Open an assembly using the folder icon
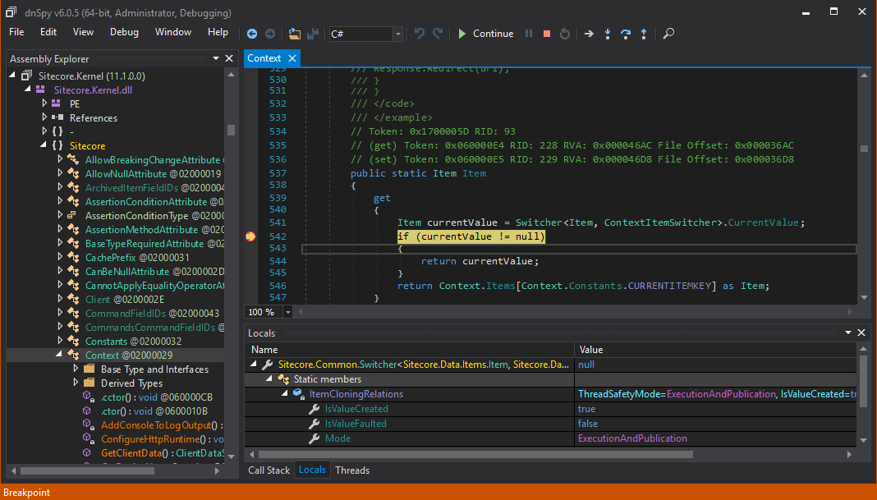877x500 pixels. click(294, 34)
